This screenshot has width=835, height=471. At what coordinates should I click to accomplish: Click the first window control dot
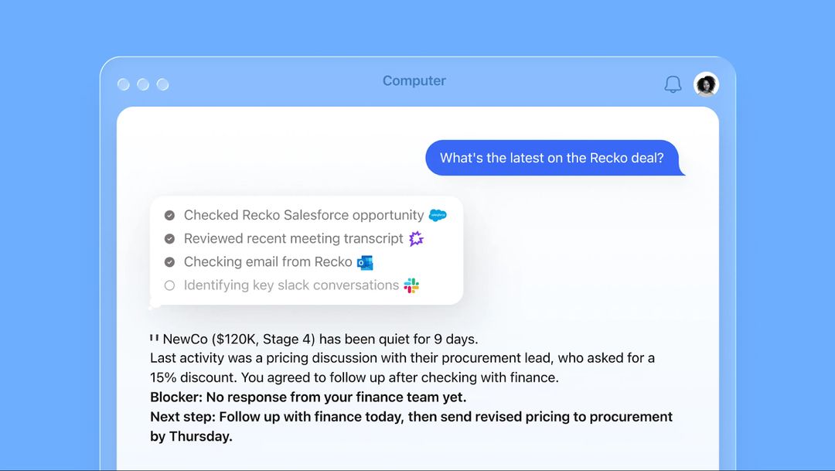pyautogui.click(x=124, y=84)
